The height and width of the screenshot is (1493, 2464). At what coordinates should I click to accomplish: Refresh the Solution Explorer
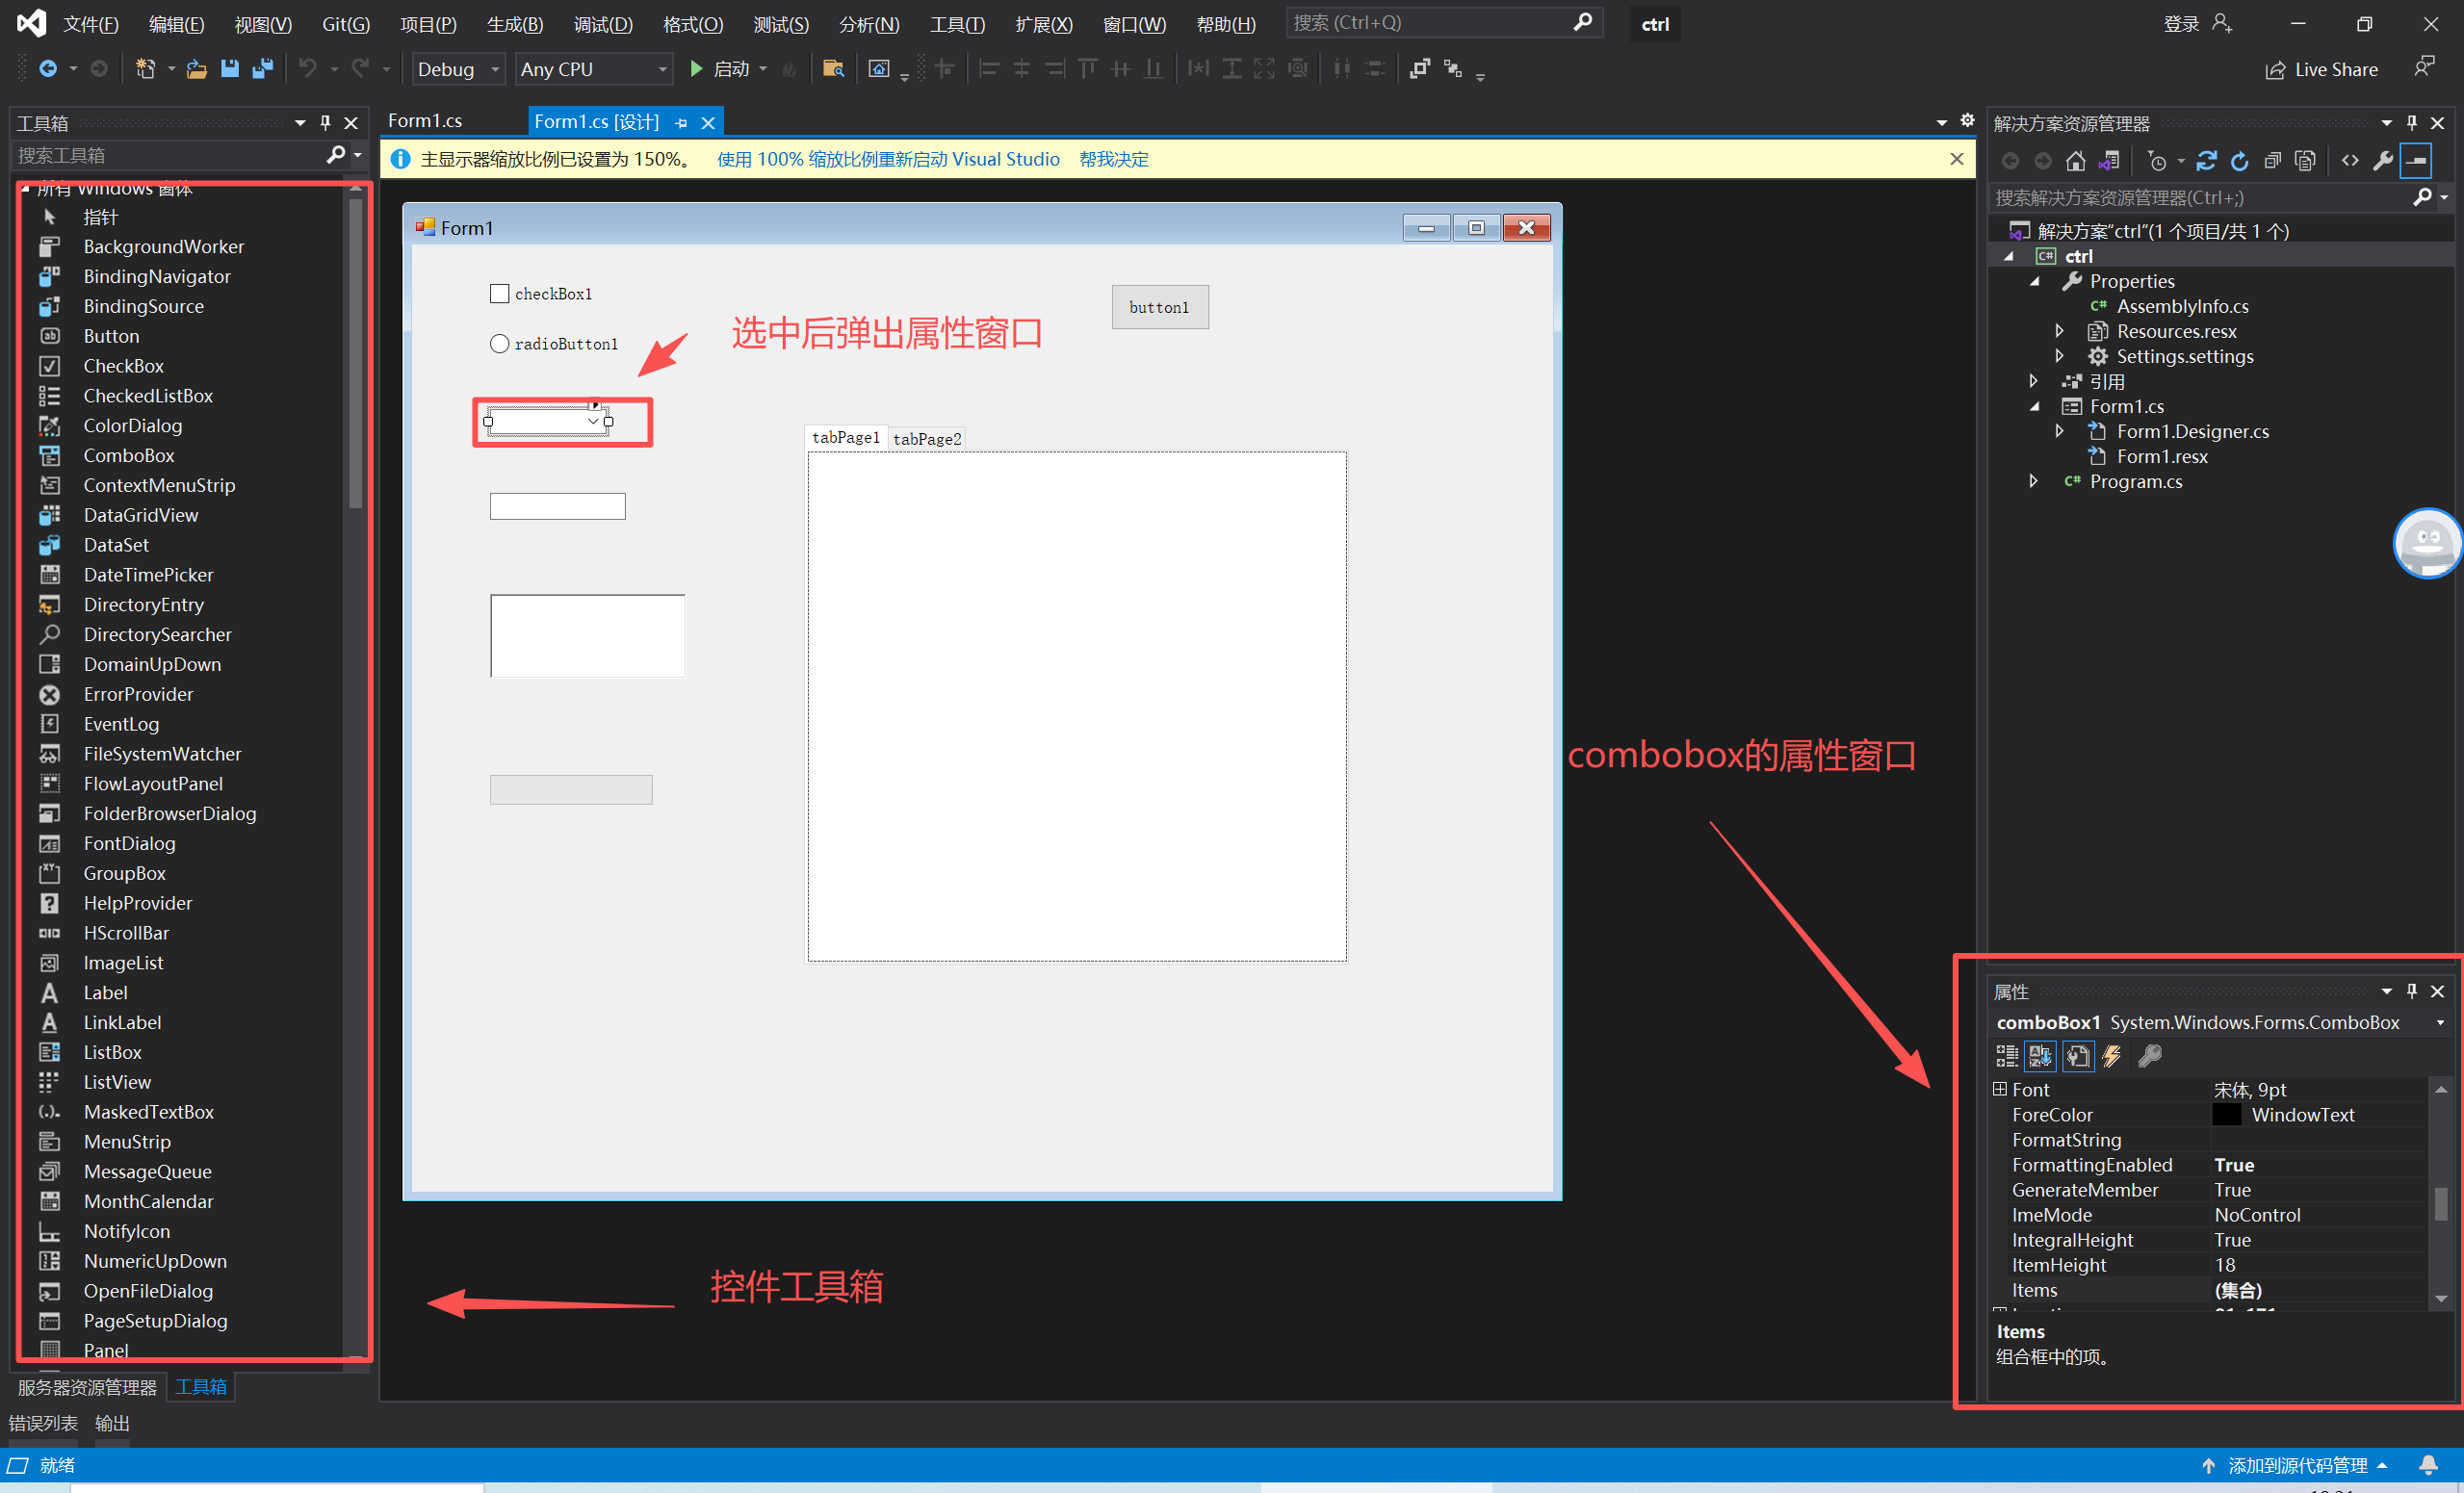2240,161
